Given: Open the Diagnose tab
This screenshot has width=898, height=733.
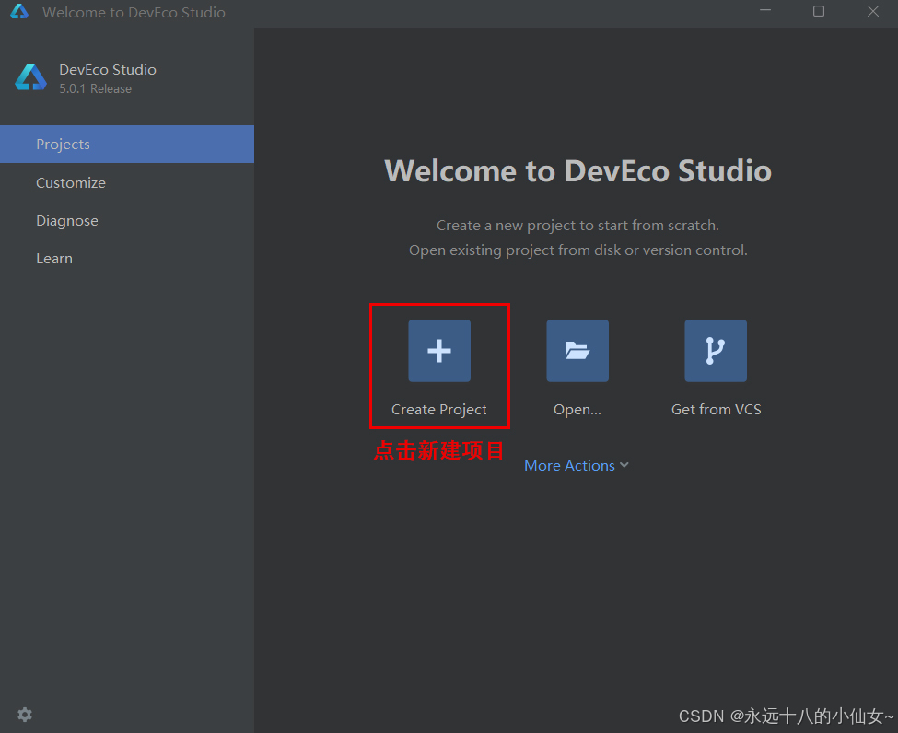Looking at the screenshot, I should click(x=127, y=220).
